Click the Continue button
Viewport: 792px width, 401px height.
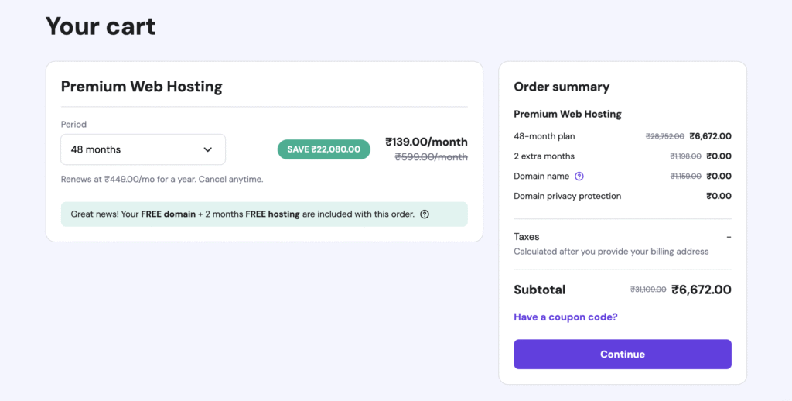(623, 354)
